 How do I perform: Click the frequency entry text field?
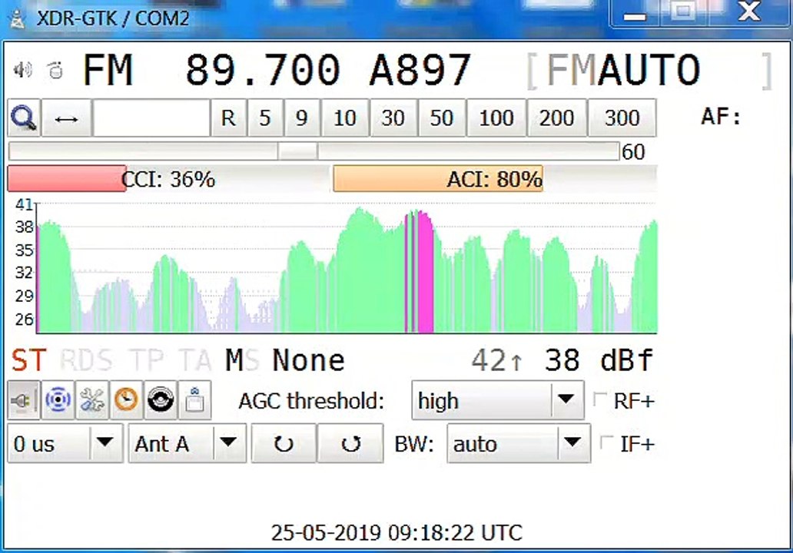(x=151, y=118)
